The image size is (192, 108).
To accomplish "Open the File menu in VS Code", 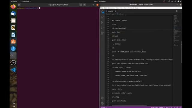I will pos(101,8).
